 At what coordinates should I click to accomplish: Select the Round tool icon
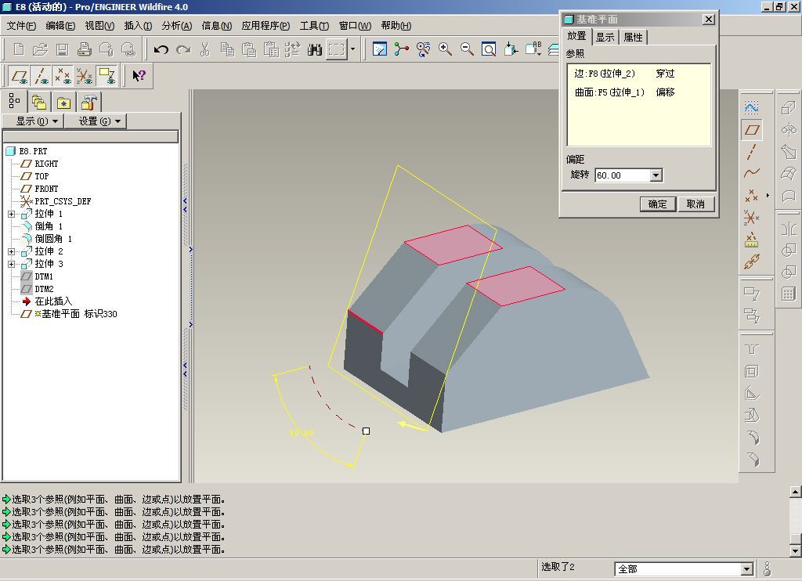[751, 437]
